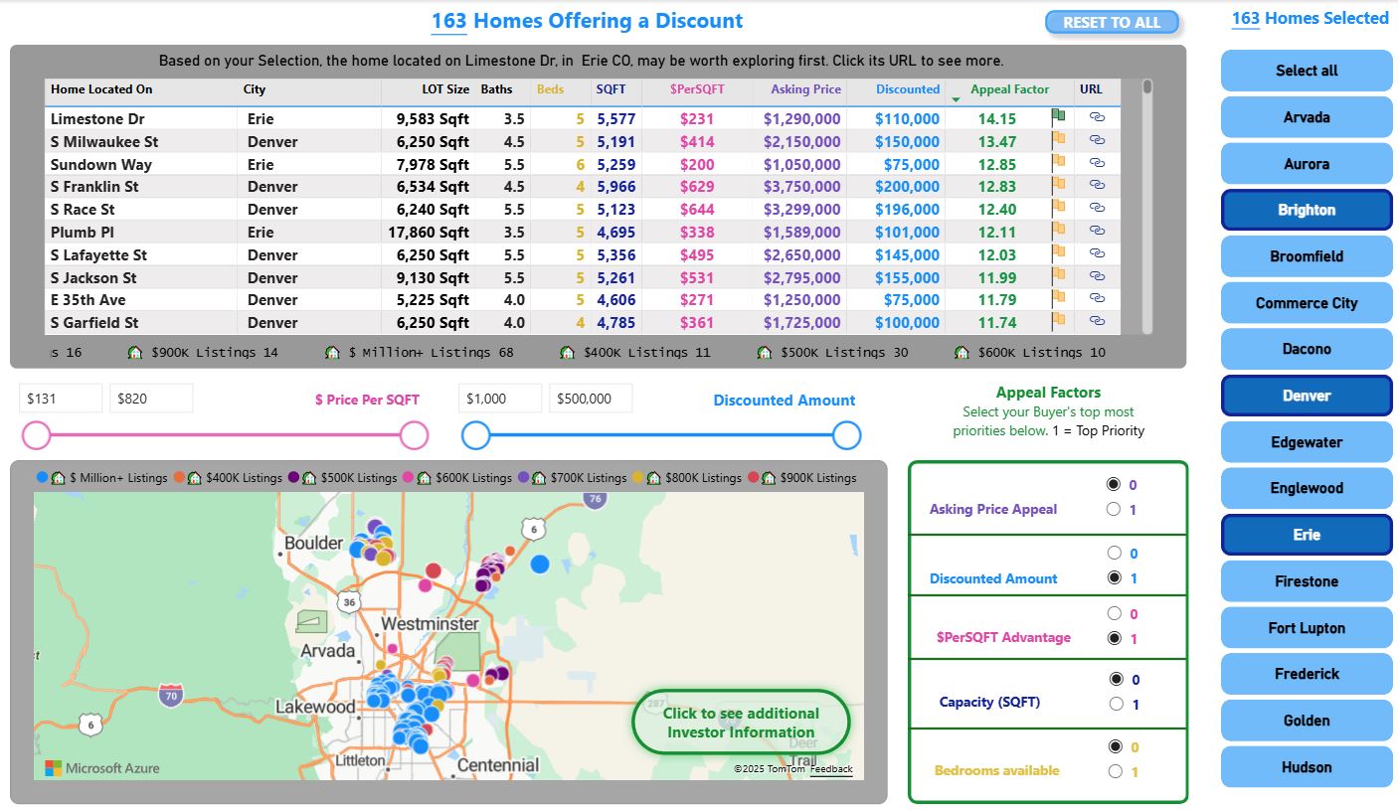The height and width of the screenshot is (810, 1398).
Task: Click the Discounted Amount slider left handle
Action: click(x=474, y=434)
